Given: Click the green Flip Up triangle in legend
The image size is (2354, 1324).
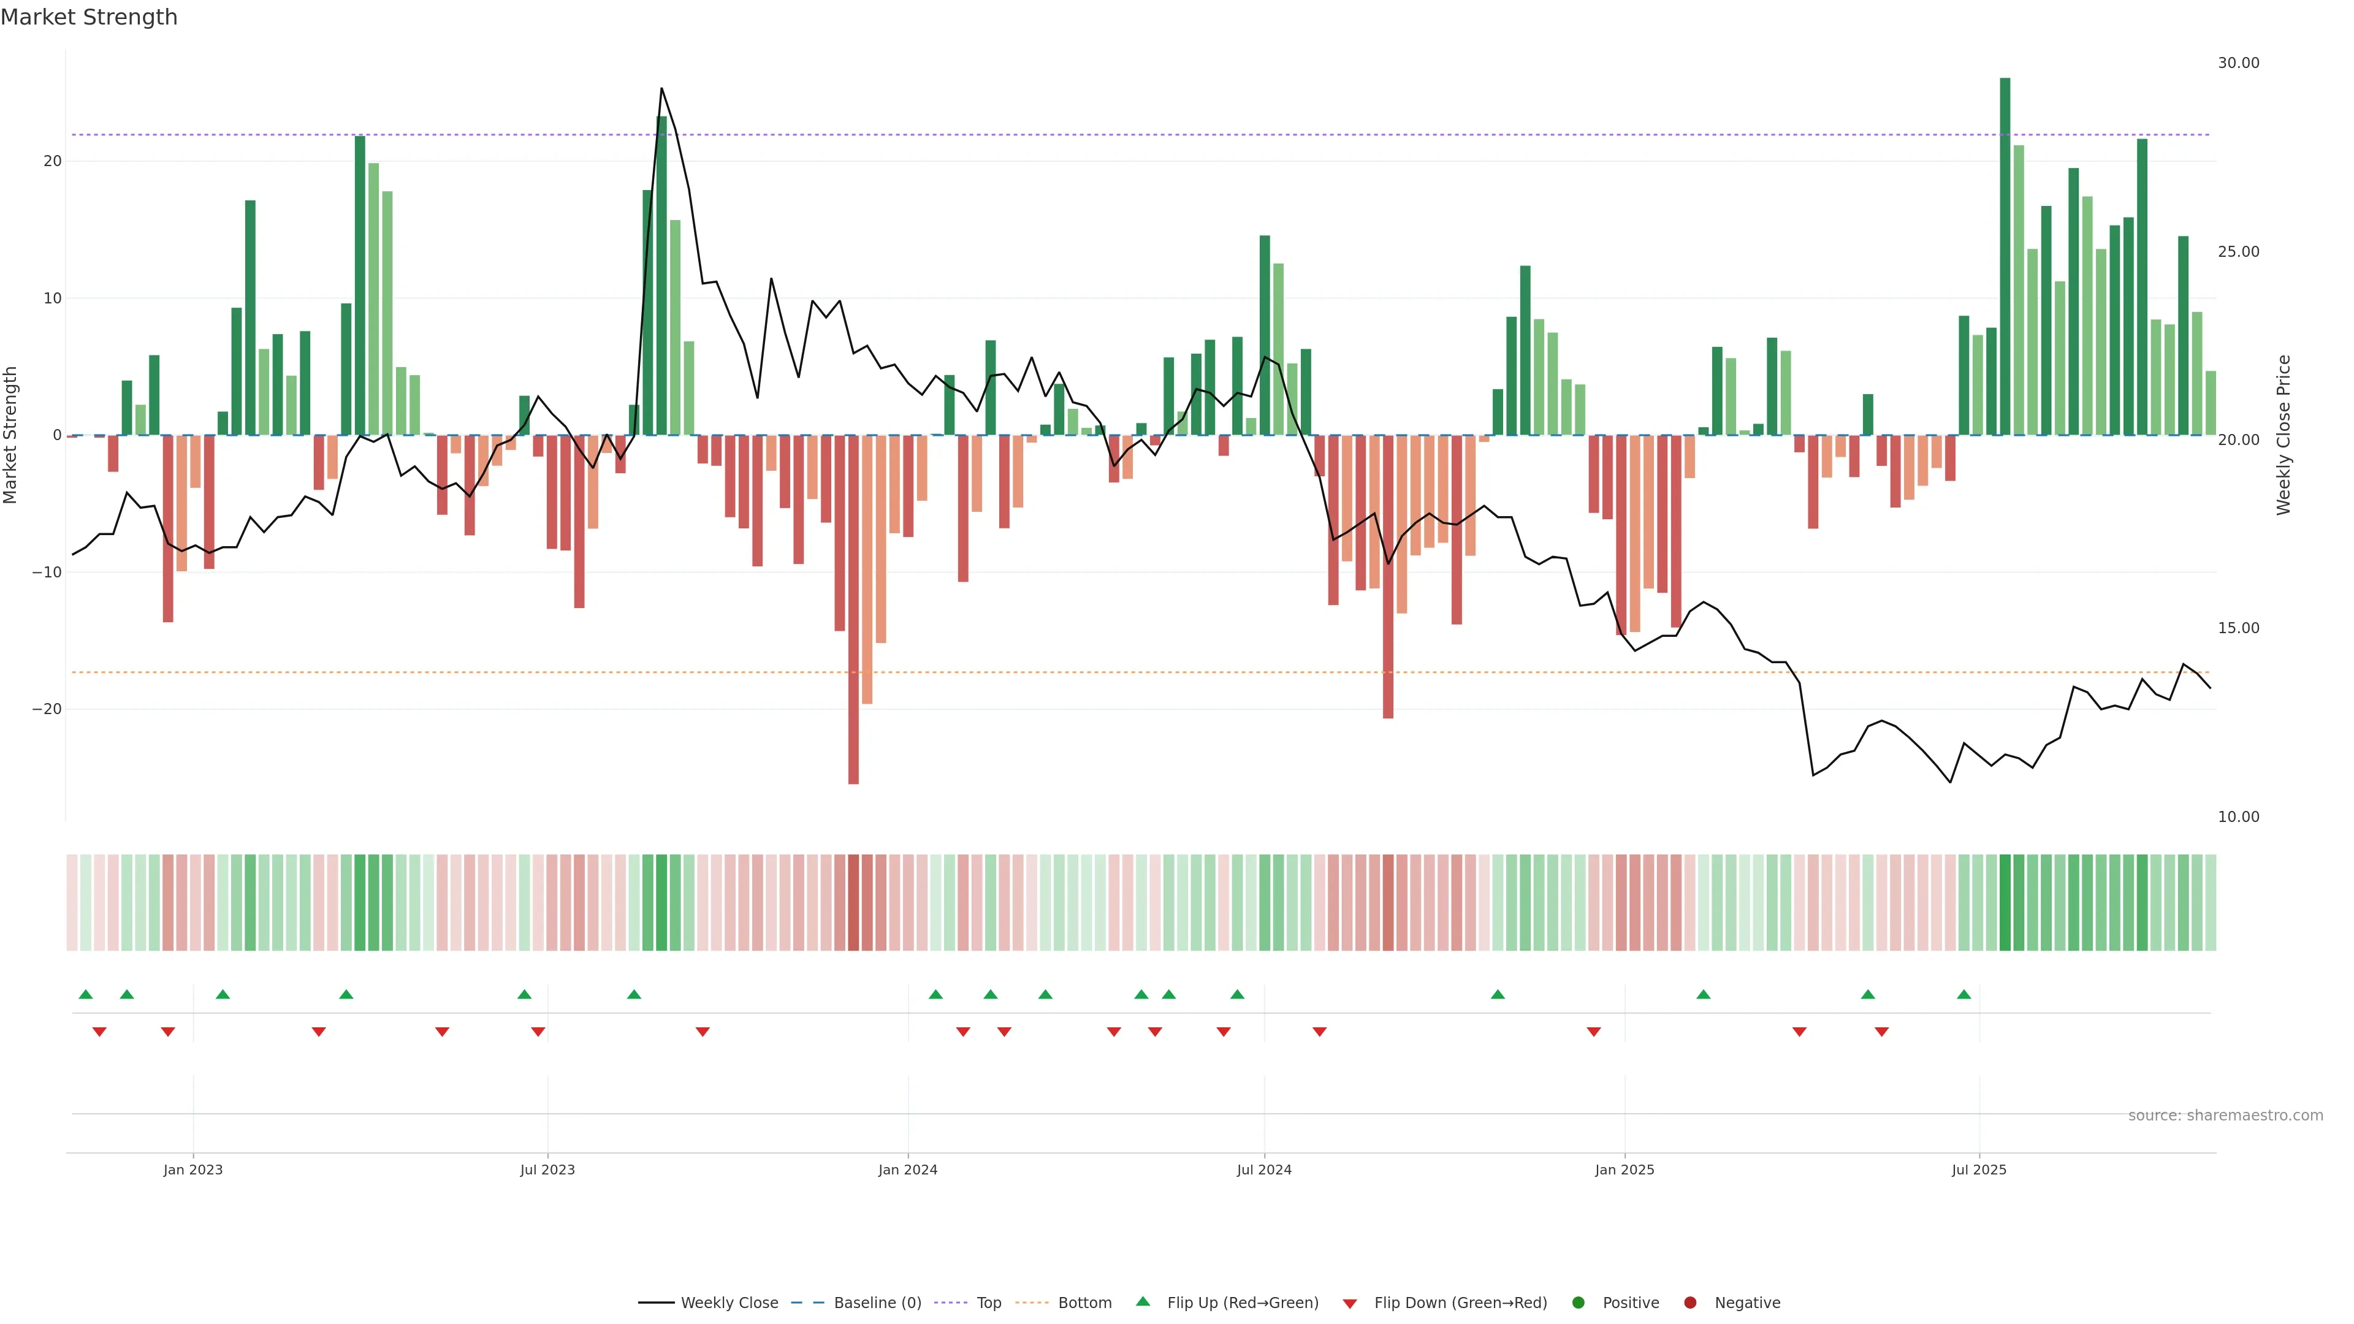Looking at the screenshot, I should pos(1142,1301).
